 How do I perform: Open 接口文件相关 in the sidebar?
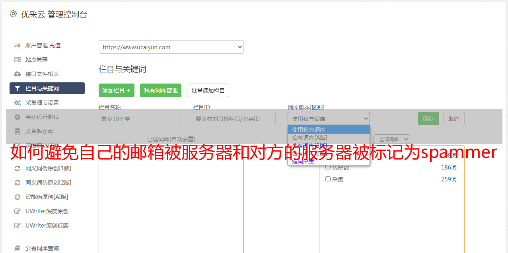pos(42,74)
